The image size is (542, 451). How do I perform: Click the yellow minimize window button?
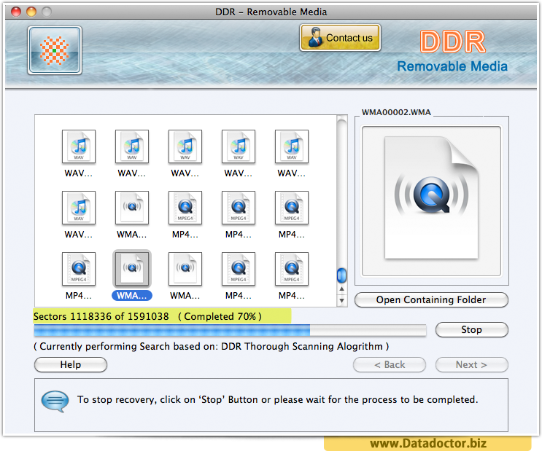coord(31,12)
